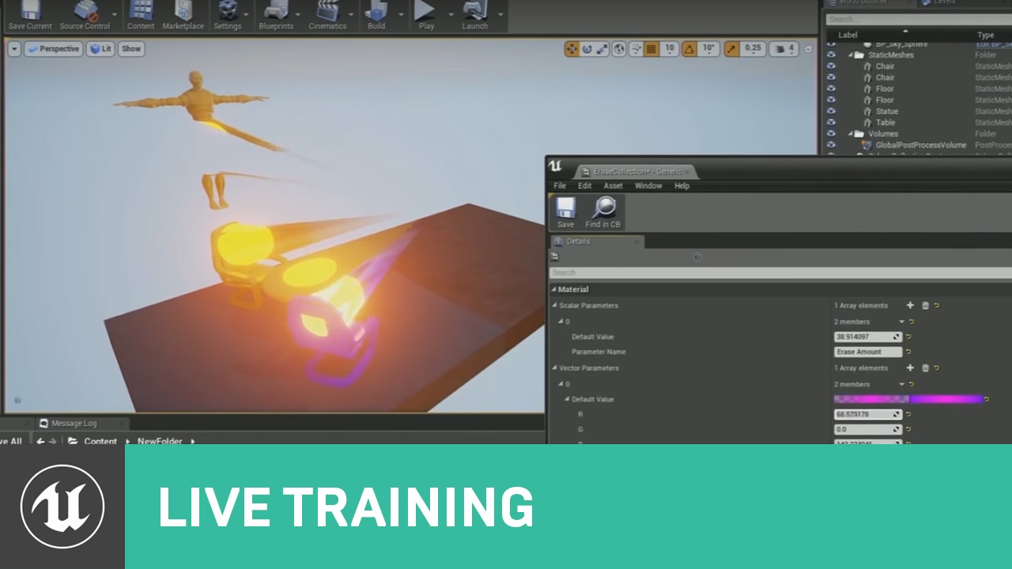The image size is (1012, 569).
Task: Click the Details panel Search field
Action: 780,273
